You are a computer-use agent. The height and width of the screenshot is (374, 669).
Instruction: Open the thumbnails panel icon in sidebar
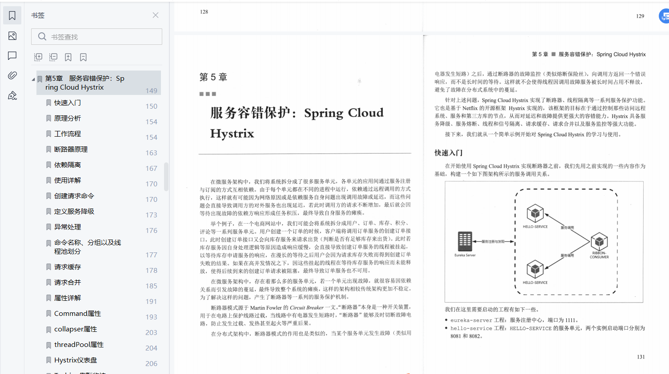click(12, 36)
